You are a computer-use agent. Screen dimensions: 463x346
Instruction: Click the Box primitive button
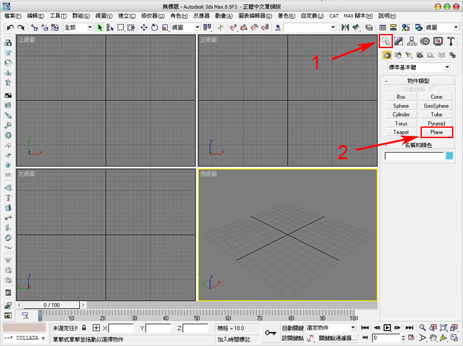[401, 97]
